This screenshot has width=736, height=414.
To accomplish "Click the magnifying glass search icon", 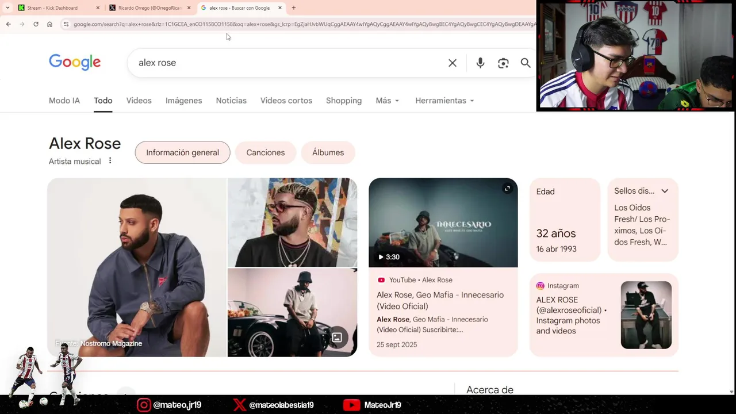I will point(526,63).
